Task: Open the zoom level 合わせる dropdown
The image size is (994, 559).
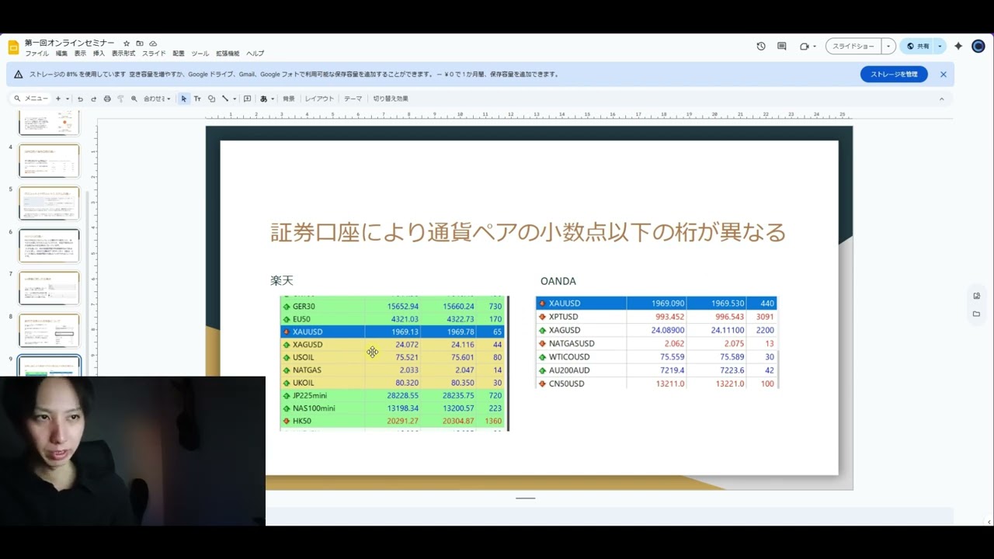Action: click(x=157, y=99)
